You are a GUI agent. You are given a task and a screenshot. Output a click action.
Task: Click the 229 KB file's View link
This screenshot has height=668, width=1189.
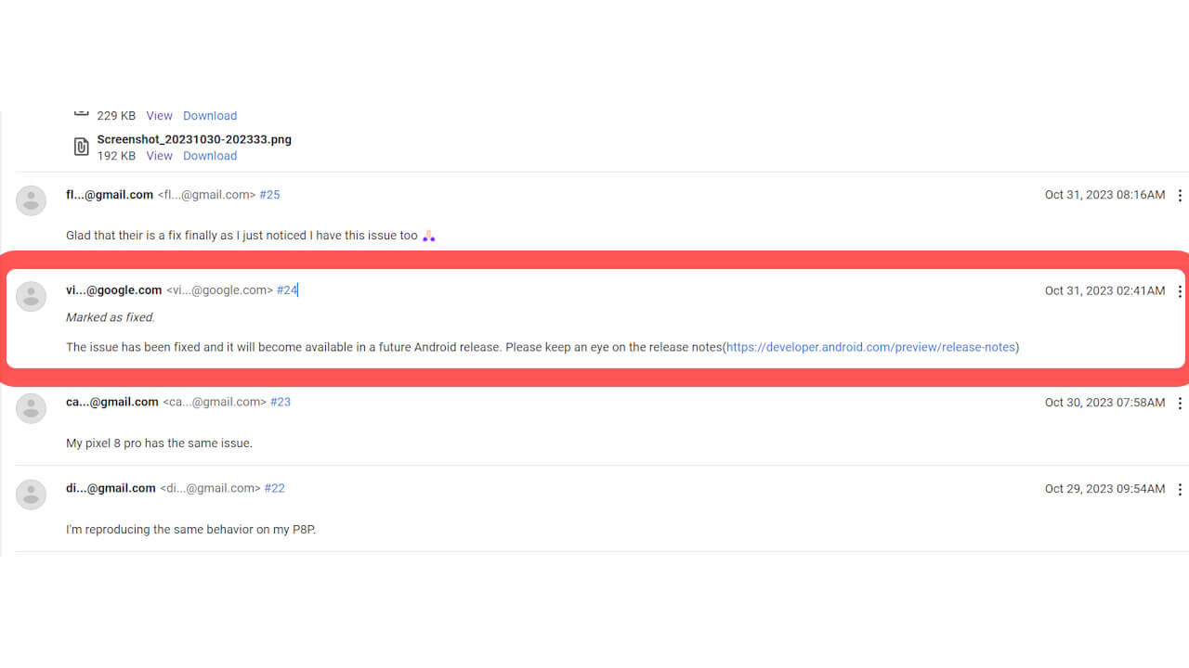159,115
